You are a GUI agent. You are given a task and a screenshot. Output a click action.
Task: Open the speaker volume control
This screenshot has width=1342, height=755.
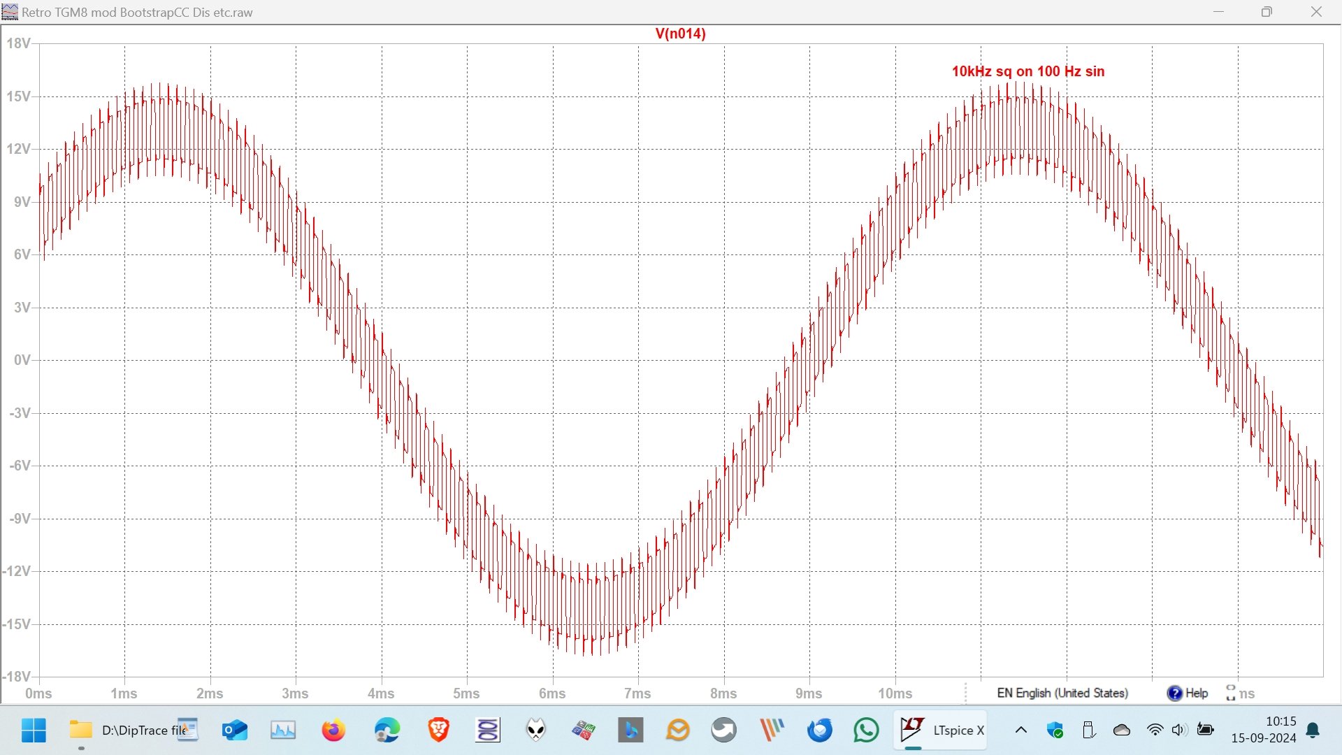[x=1180, y=731]
